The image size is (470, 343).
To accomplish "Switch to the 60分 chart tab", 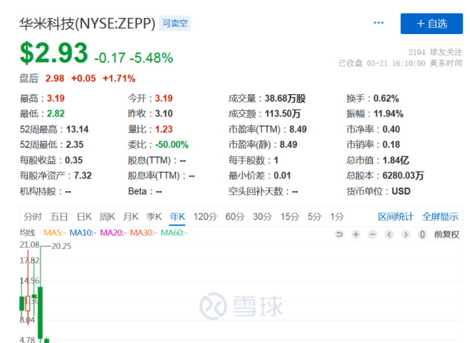I will pos(235,217).
